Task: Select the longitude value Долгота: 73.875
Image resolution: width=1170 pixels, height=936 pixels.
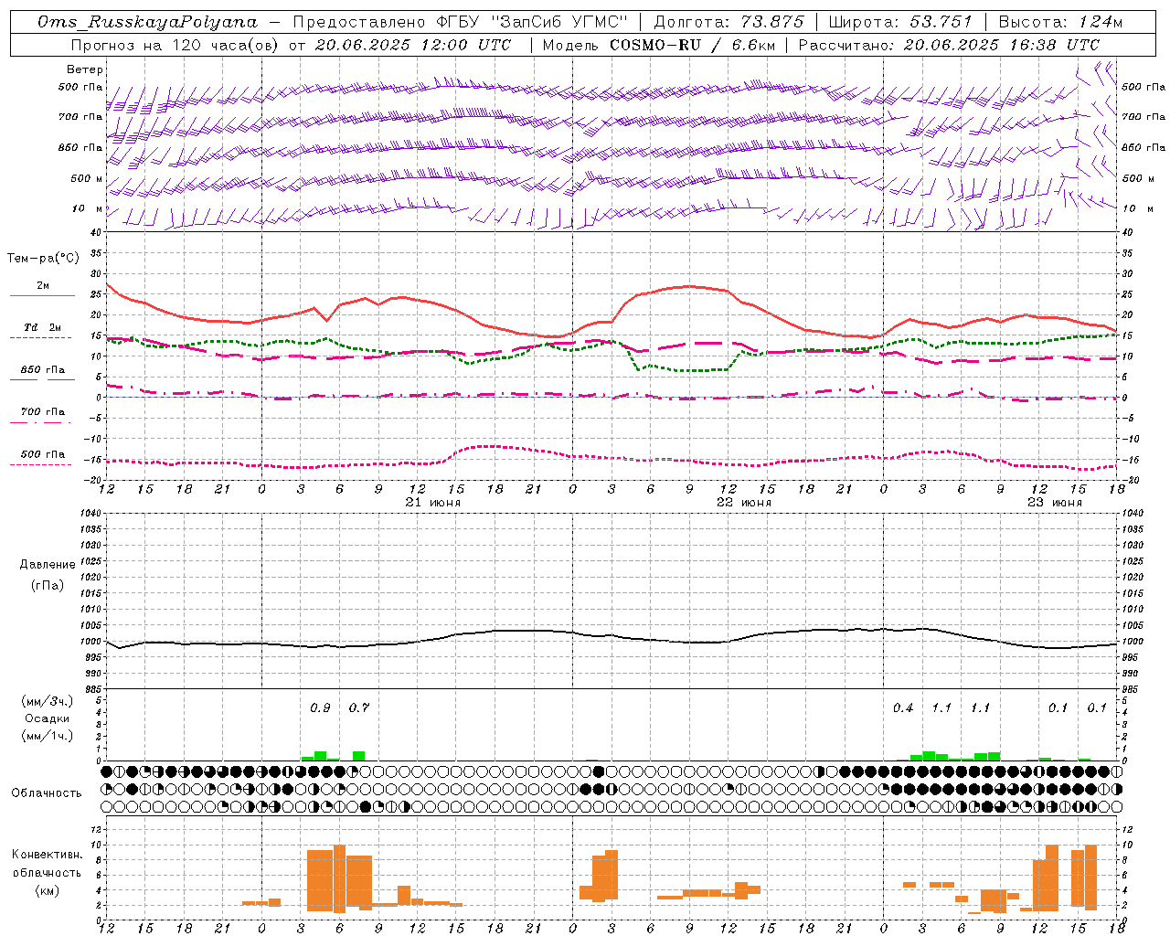Action: [729, 22]
